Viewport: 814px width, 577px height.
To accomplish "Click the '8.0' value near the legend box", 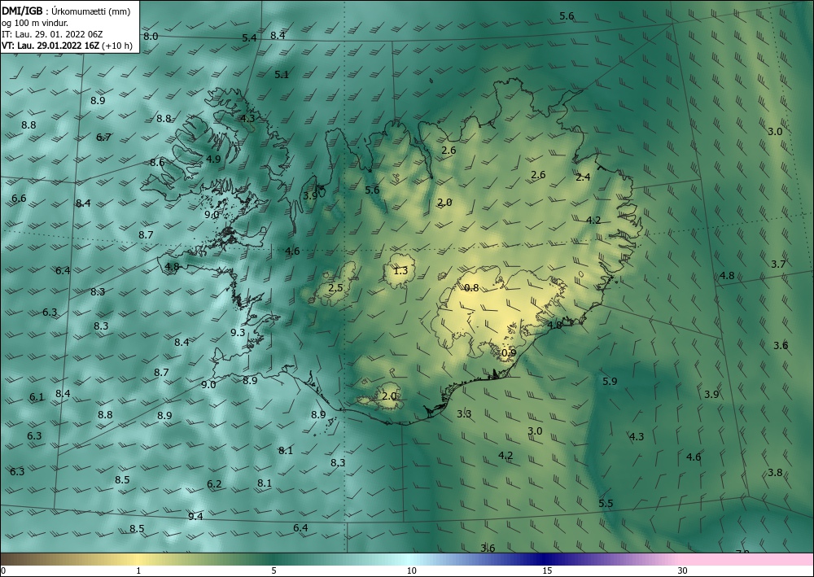I will point(151,37).
